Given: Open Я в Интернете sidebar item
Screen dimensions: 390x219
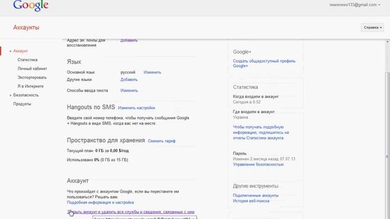Looking at the screenshot, I should [x=30, y=86].
